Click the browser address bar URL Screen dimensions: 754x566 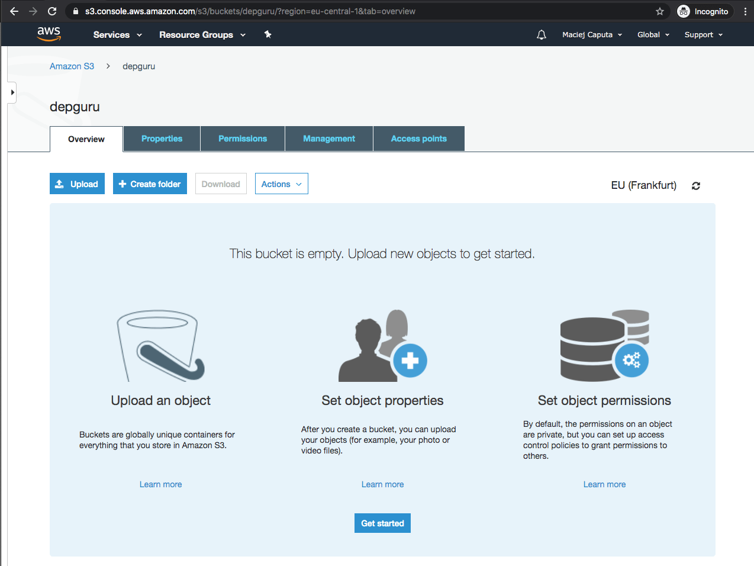(x=250, y=11)
